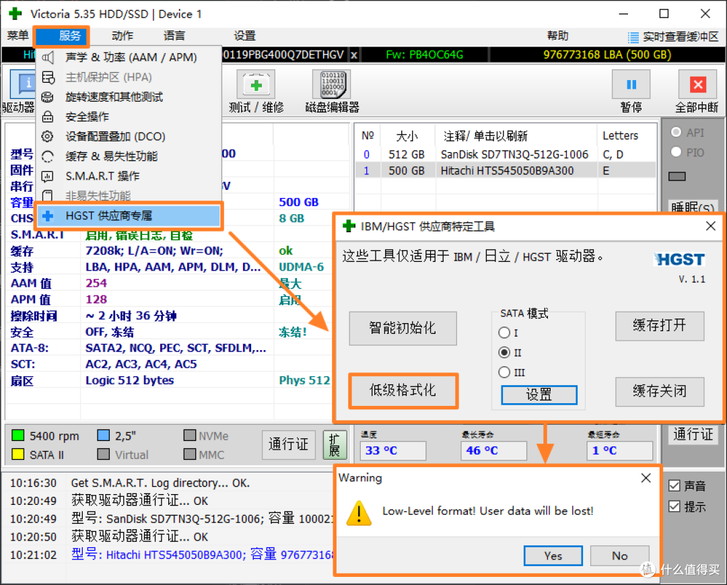The width and height of the screenshot is (727, 585).
Task: Click the 通行证 button on right panel
Action: click(x=693, y=435)
